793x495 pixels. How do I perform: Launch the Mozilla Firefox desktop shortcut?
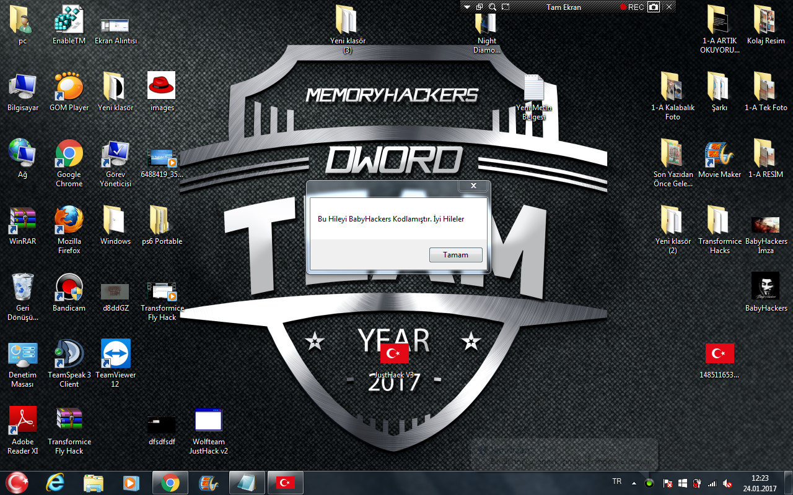coord(69,230)
